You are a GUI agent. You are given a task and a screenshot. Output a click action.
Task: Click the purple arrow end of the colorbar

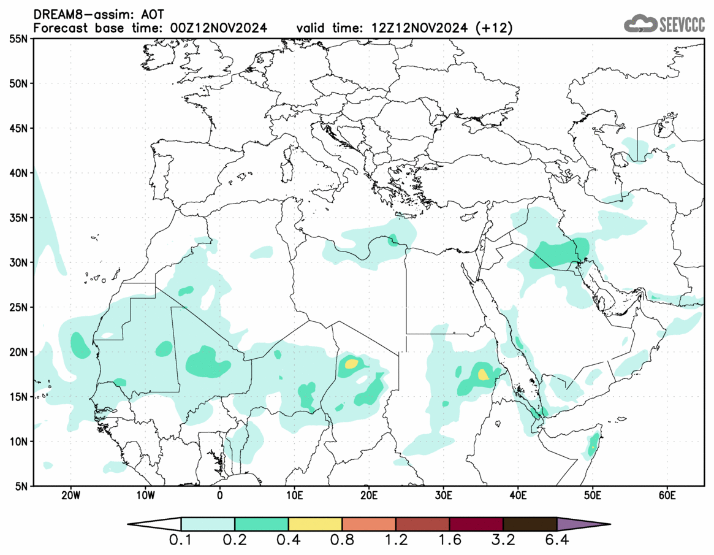point(583,524)
